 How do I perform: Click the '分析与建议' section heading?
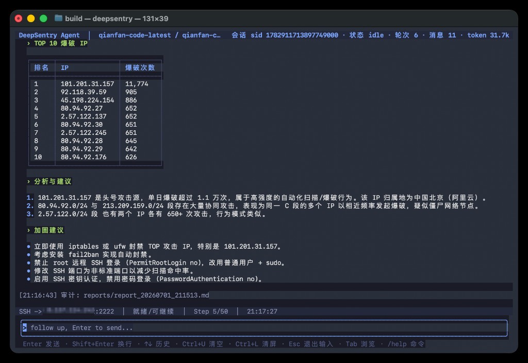coord(53,181)
